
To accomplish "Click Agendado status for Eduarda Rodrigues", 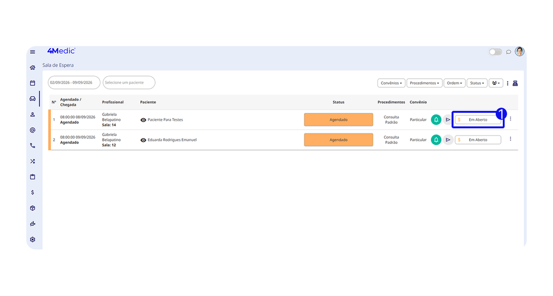I will pos(338,140).
